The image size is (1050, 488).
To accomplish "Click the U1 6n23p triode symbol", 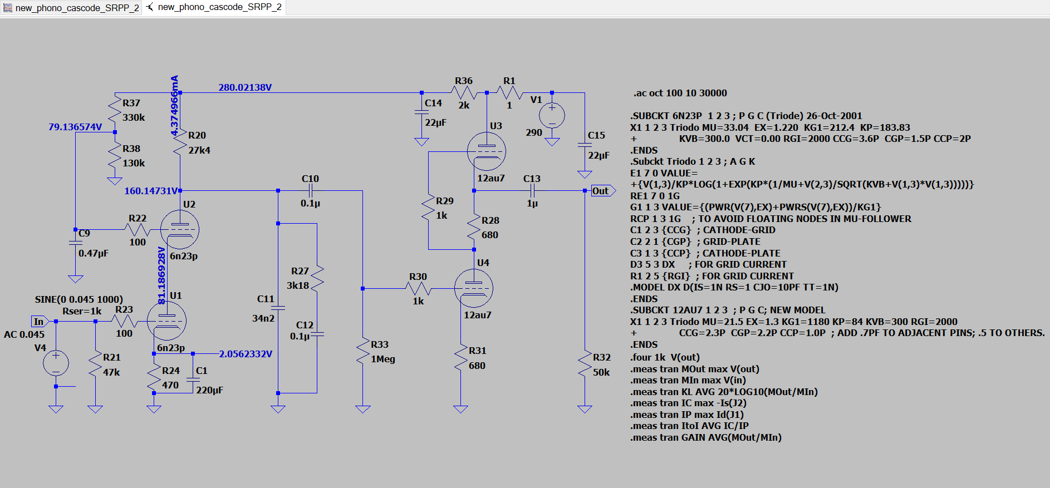I will pos(166,321).
